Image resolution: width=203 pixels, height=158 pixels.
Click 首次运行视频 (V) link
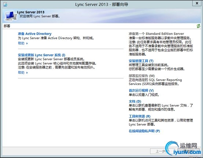[141, 91]
